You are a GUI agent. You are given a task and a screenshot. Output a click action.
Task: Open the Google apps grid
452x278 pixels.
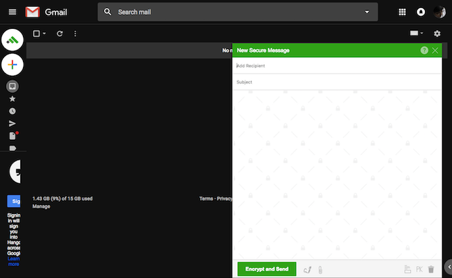[402, 11]
